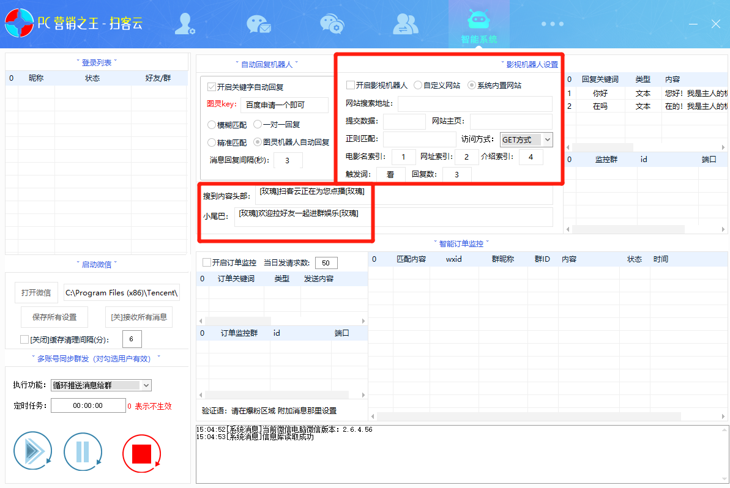
Task: Click the group contacts sync icon
Action: (x=406, y=23)
